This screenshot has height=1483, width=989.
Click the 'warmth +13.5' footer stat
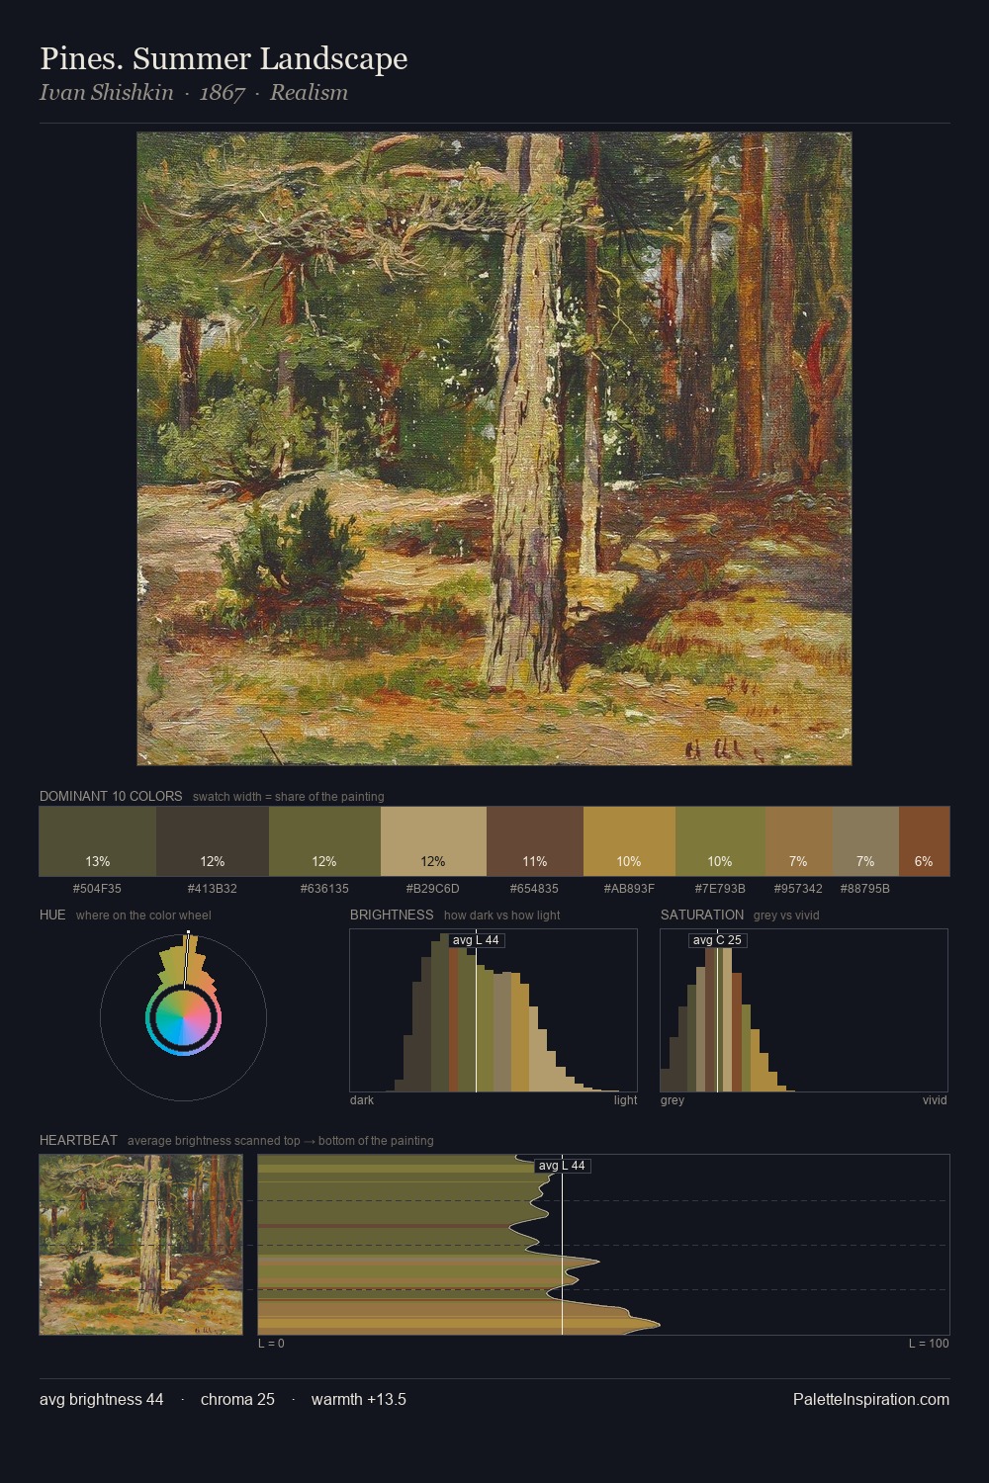coord(359,1399)
